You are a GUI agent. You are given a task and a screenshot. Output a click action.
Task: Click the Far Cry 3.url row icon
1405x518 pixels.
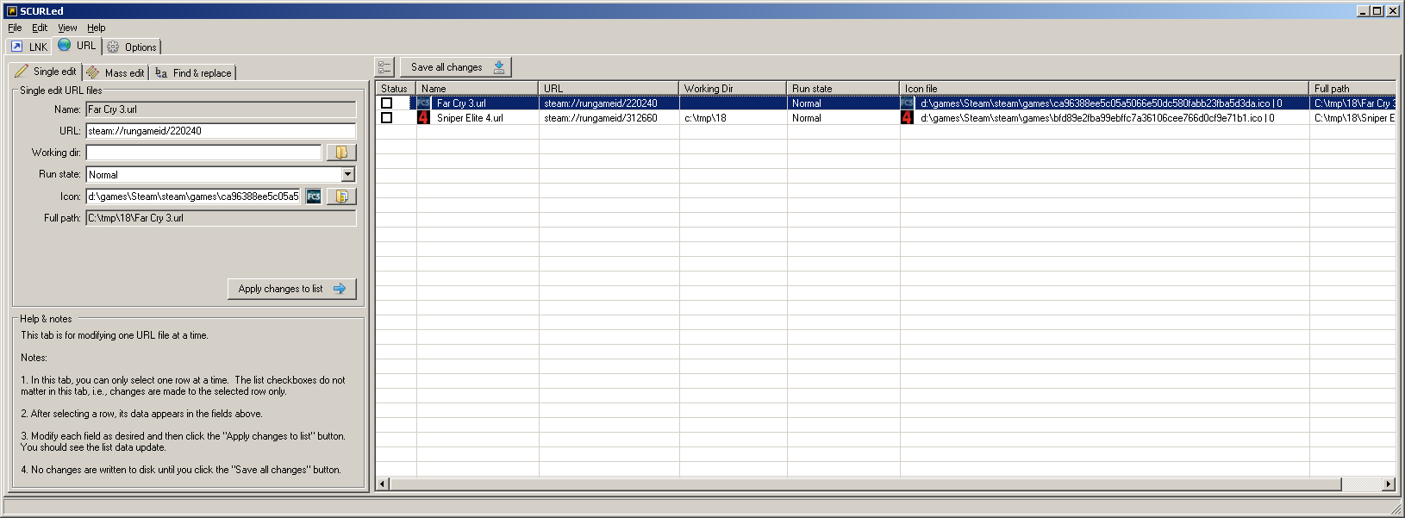tap(423, 103)
